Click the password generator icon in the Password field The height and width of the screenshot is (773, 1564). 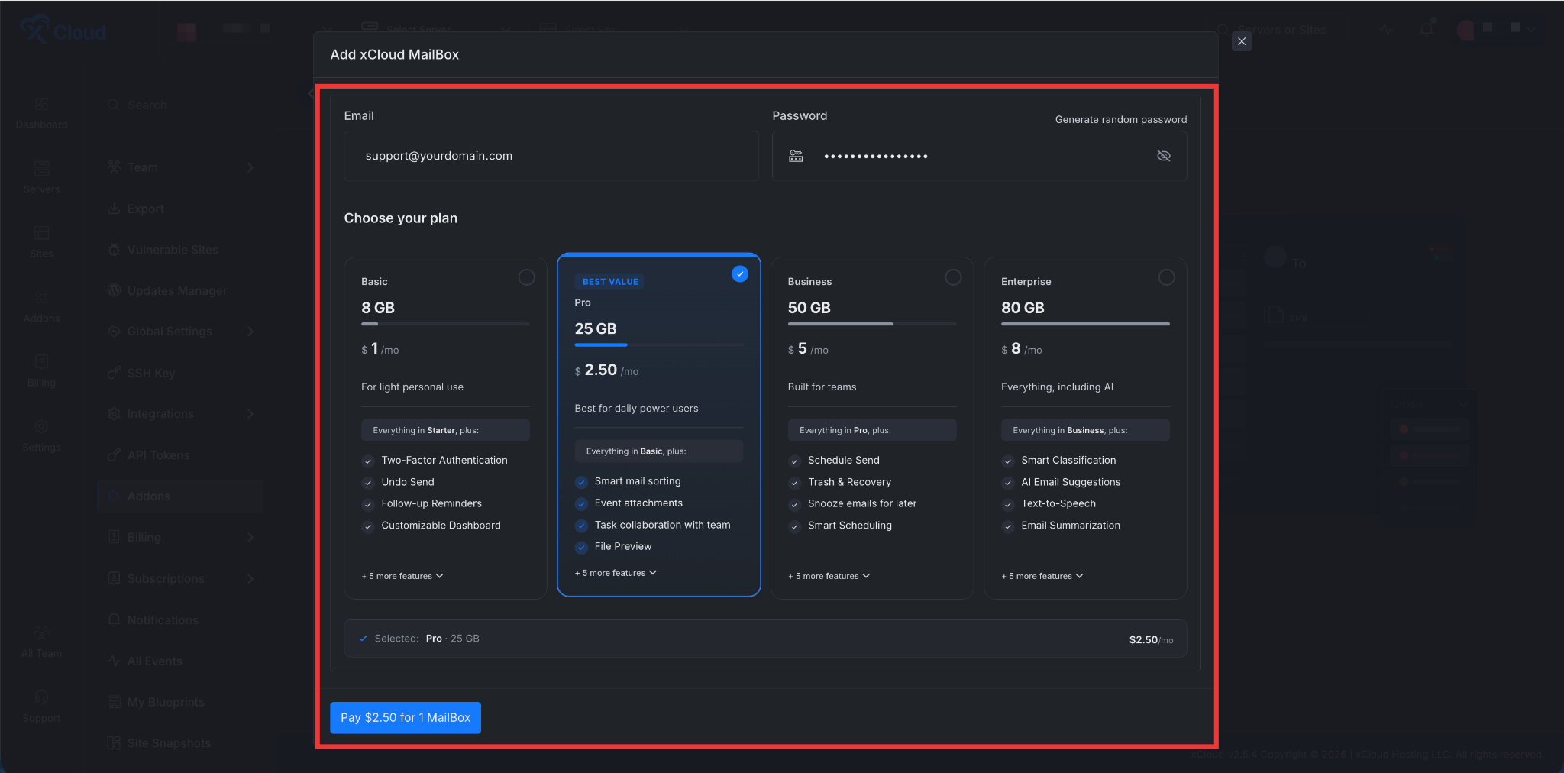point(796,156)
